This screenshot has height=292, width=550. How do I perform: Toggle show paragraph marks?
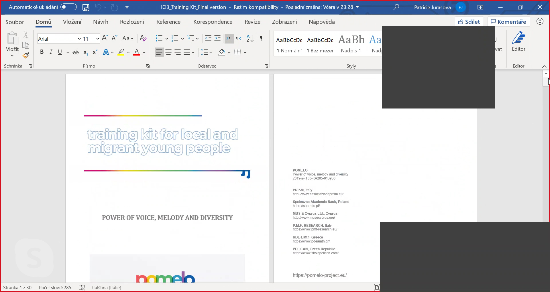pyautogui.click(x=262, y=38)
